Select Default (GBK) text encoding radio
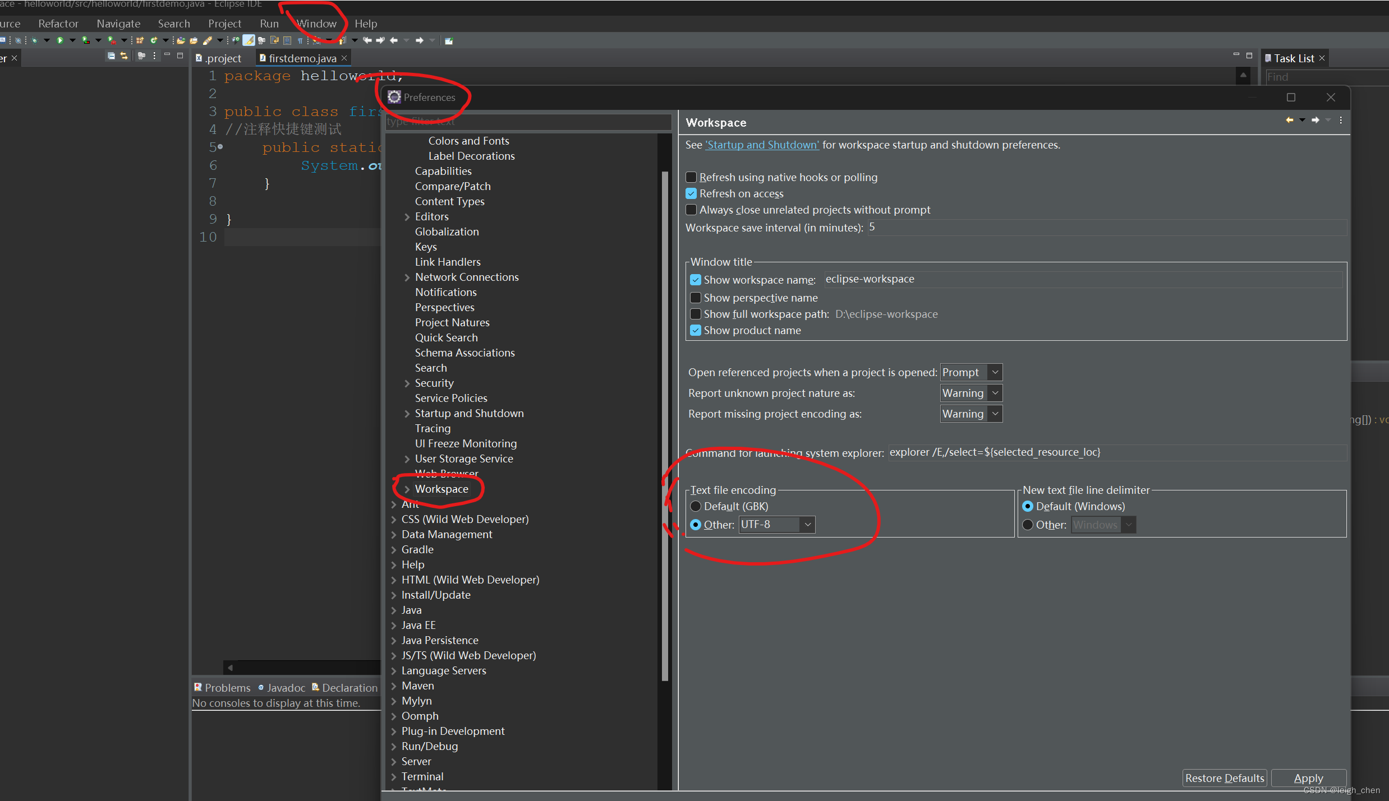This screenshot has height=801, width=1389. pyautogui.click(x=696, y=506)
